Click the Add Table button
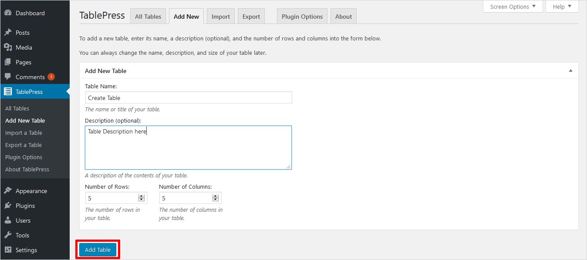Viewport: 587px width, 260px height. click(98, 250)
